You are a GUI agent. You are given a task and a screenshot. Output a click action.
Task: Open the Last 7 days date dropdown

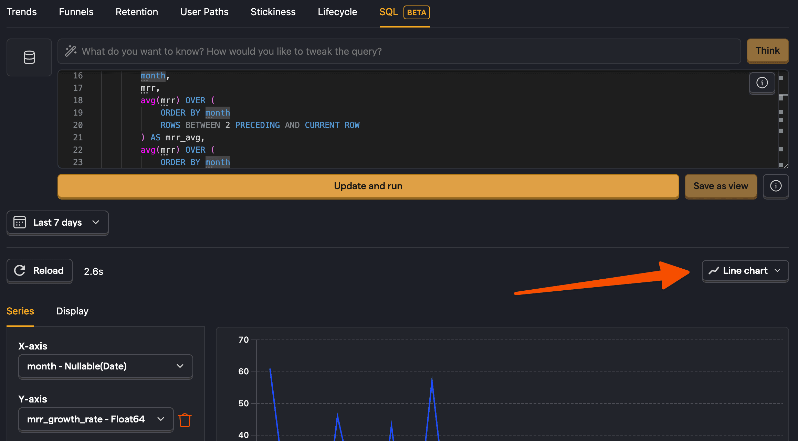(x=57, y=223)
